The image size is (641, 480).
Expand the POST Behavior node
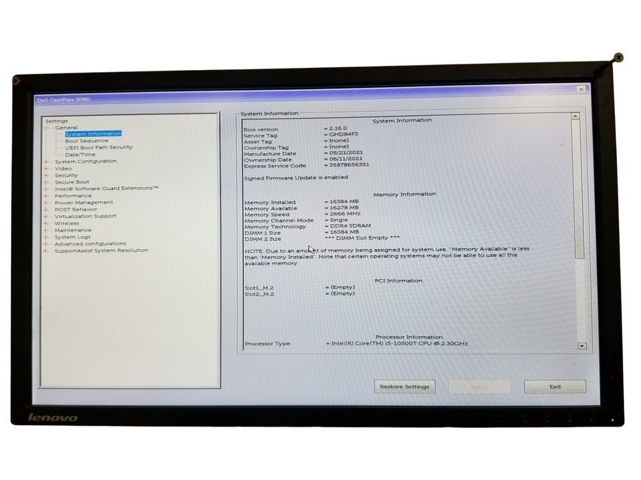pyautogui.click(x=46, y=210)
